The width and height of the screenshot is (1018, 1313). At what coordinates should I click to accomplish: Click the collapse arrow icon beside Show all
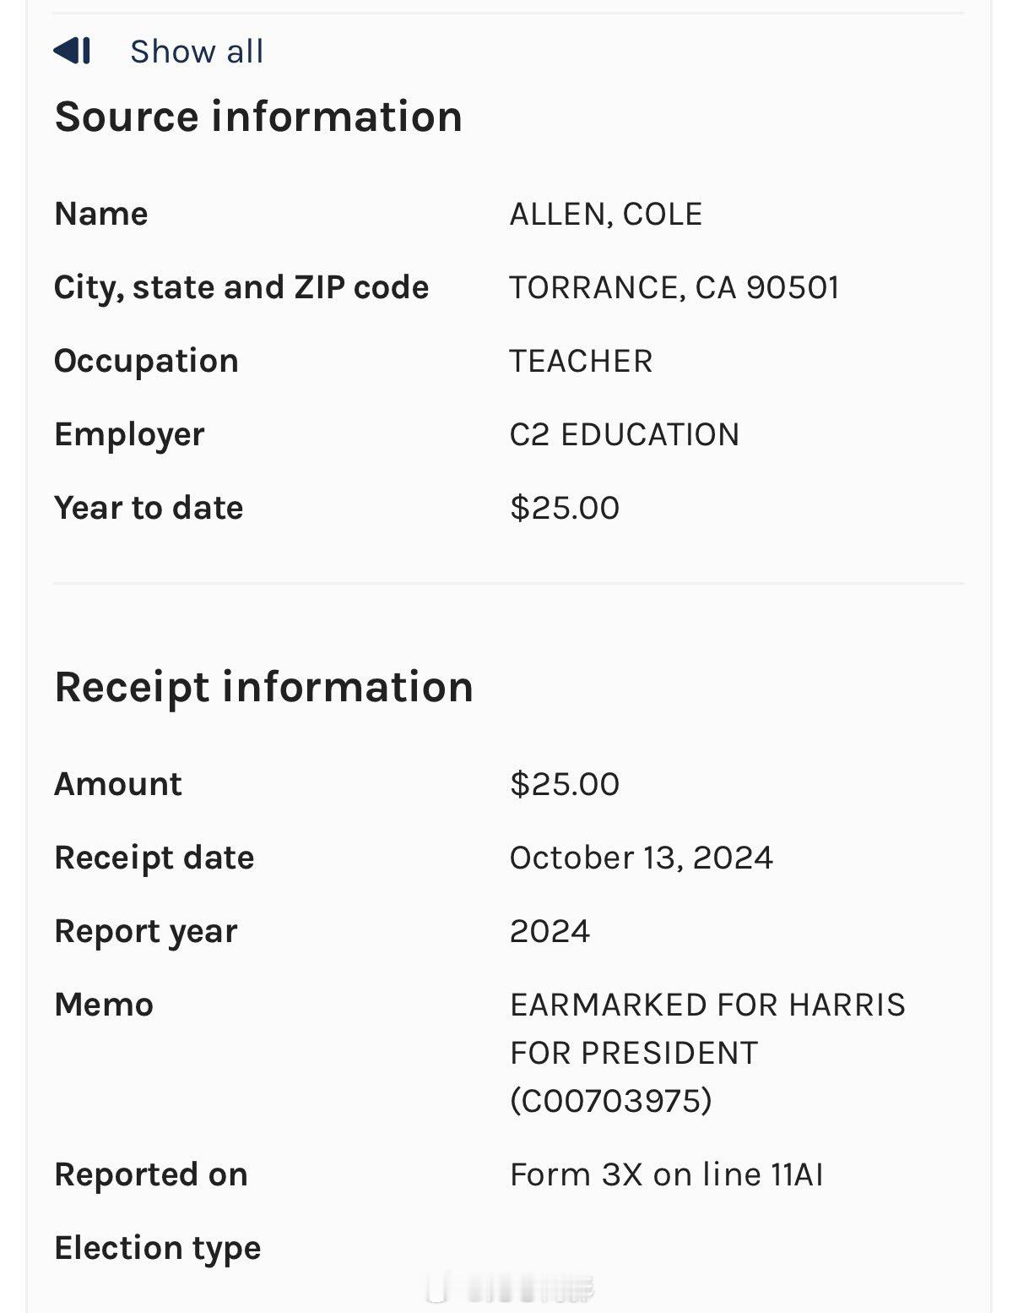(72, 51)
